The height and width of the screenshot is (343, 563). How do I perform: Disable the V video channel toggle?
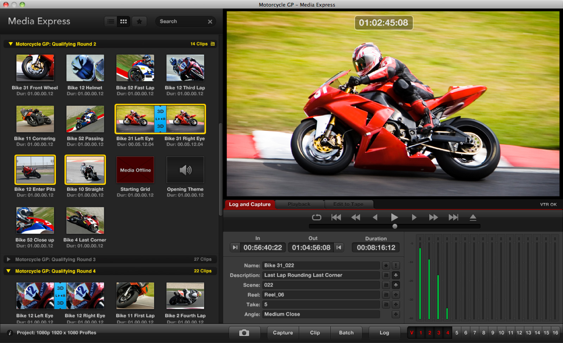(412, 332)
